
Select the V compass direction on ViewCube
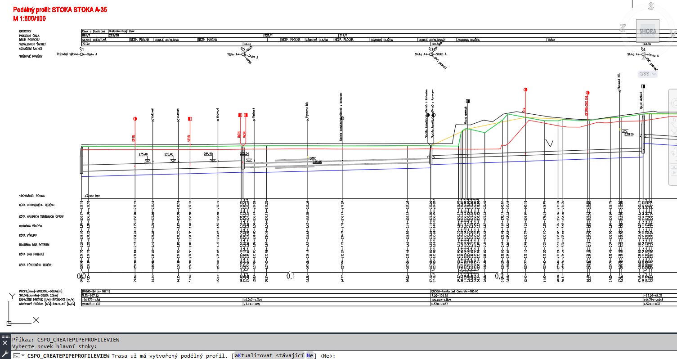click(673, 33)
